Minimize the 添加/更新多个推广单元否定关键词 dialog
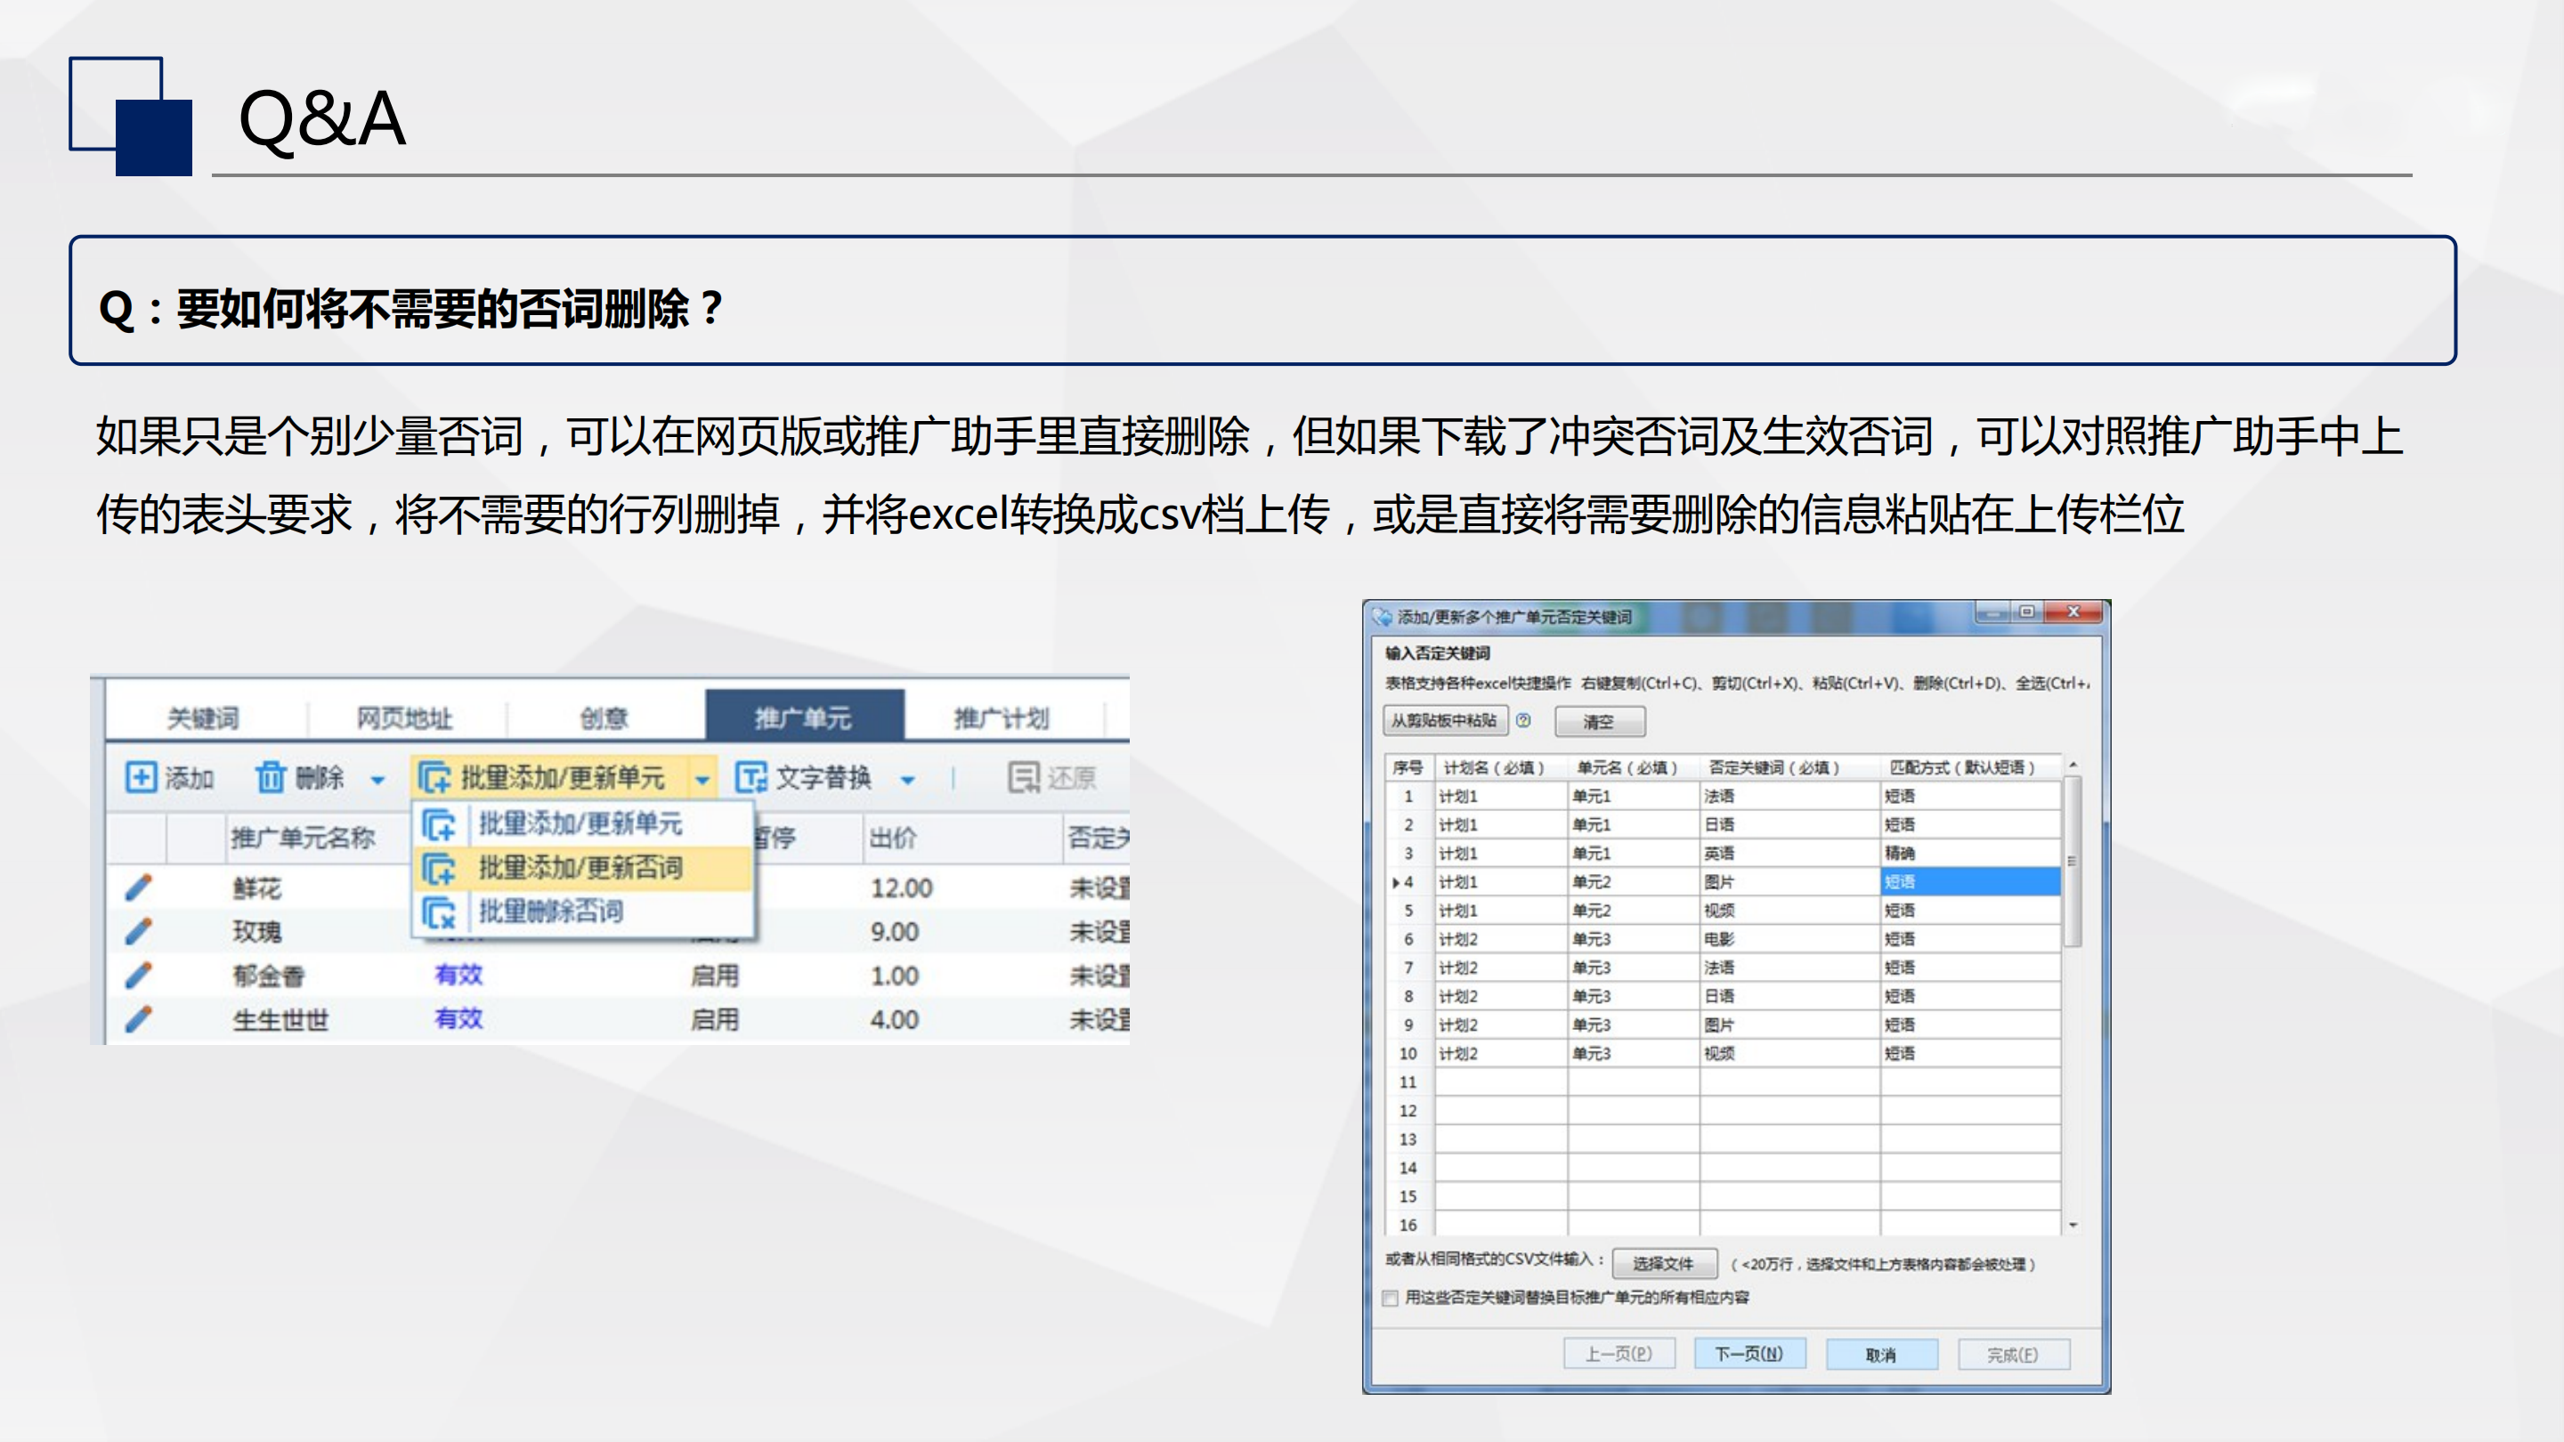This screenshot has width=2564, height=1442. click(1992, 613)
